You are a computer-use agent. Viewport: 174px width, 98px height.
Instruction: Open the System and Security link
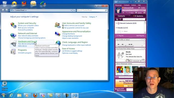click(27, 23)
